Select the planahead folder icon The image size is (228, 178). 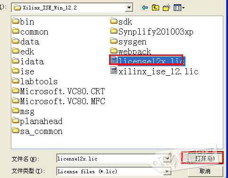coord(16,120)
